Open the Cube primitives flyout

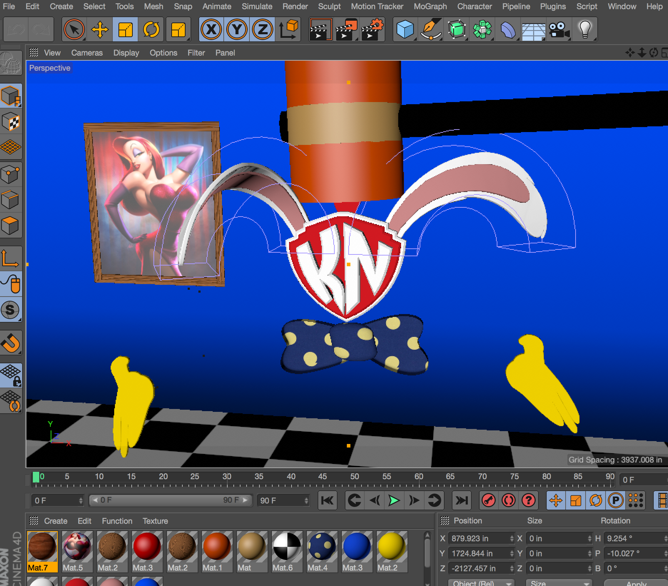[x=405, y=29]
